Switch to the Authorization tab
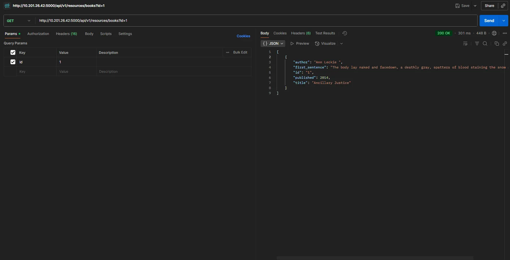510x260 pixels. pos(38,34)
